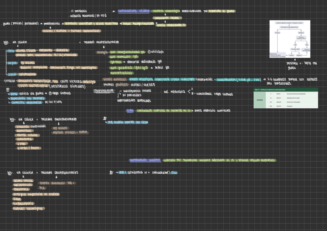Select the 'test aliento' highlight in SIBO section
This screenshot has height=231, width=327.
click(60, 128)
